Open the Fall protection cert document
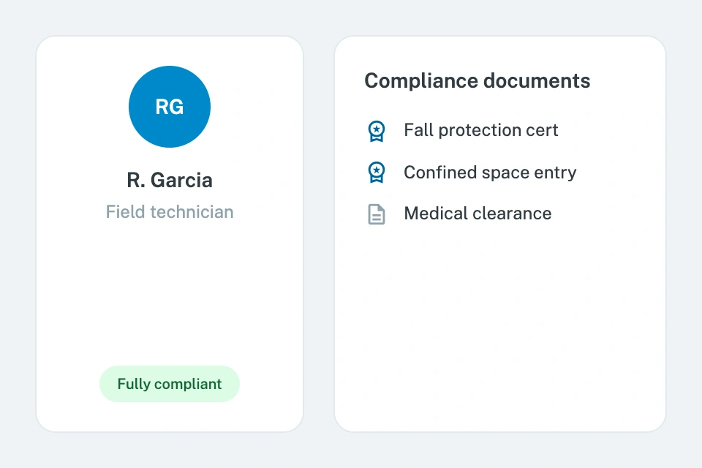The height and width of the screenshot is (468, 702). point(481,130)
